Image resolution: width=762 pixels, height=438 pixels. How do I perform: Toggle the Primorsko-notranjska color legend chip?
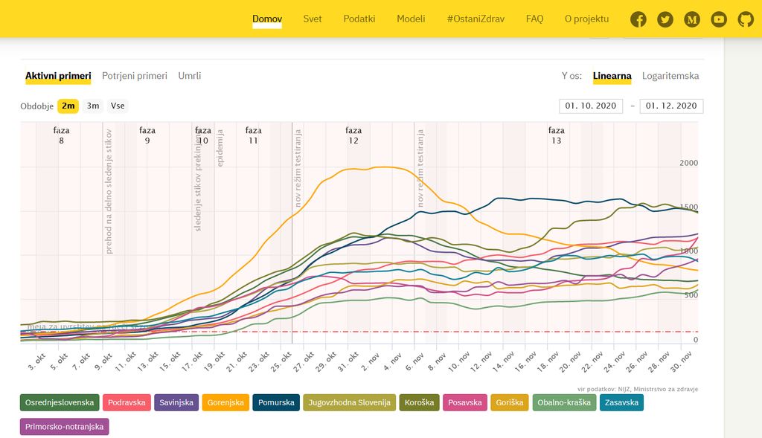point(65,427)
